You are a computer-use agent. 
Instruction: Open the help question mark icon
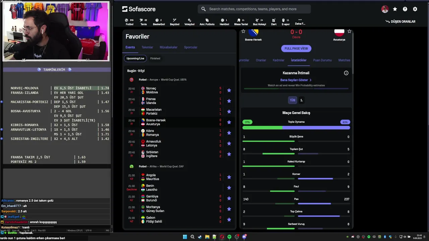pyautogui.click(x=405, y=9)
